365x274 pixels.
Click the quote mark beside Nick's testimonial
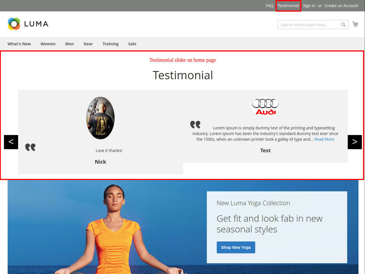30,147
